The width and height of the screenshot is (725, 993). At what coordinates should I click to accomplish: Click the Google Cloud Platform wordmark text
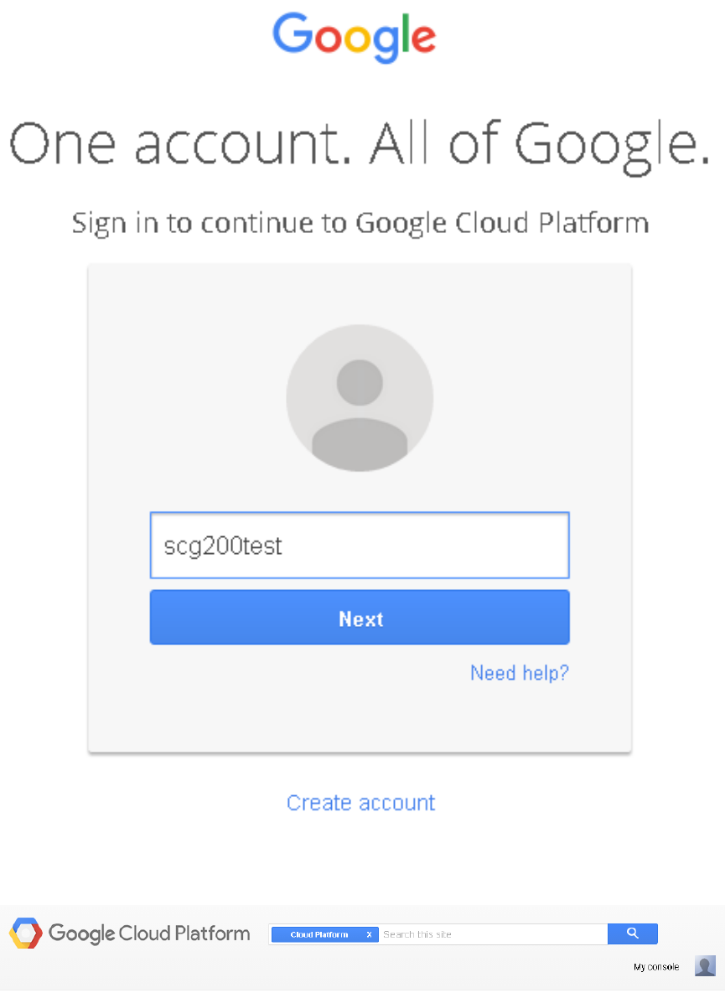(149, 933)
